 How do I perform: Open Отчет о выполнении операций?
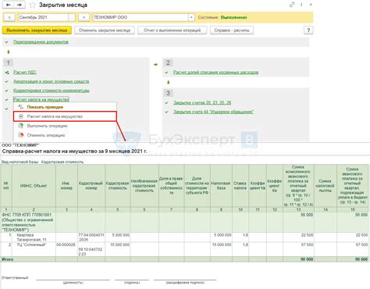point(173,30)
